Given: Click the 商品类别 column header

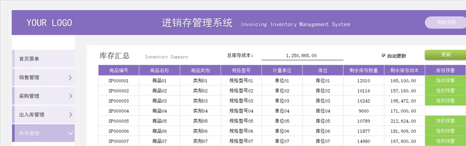Looking at the screenshot, I should pyautogui.click(x=200, y=70).
